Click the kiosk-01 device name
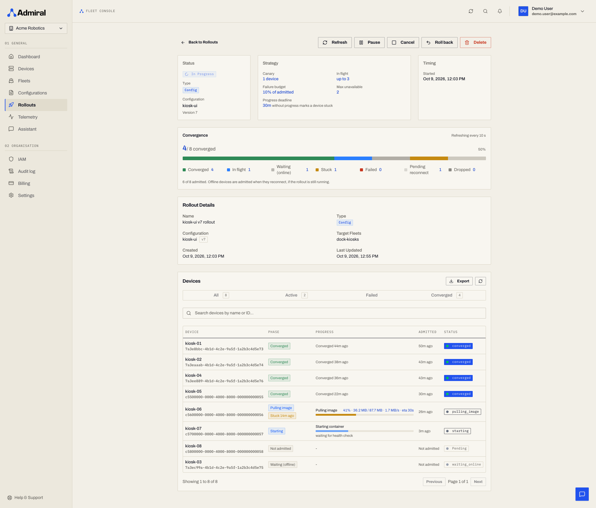Viewport: 596px width, 508px height. pos(193,344)
